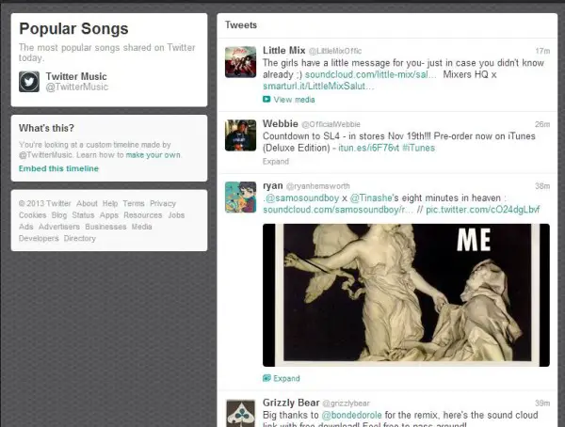This screenshot has width=565, height=427.
Task: Open pic.twitter.com/cO24dgLbvf link
Action: click(x=483, y=210)
